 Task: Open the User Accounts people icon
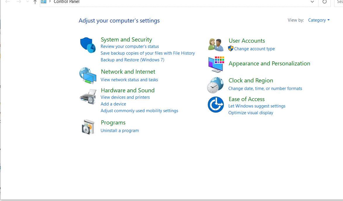click(x=216, y=45)
